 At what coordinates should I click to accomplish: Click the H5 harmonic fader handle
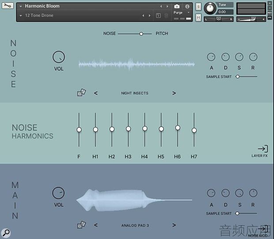pos(161,129)
